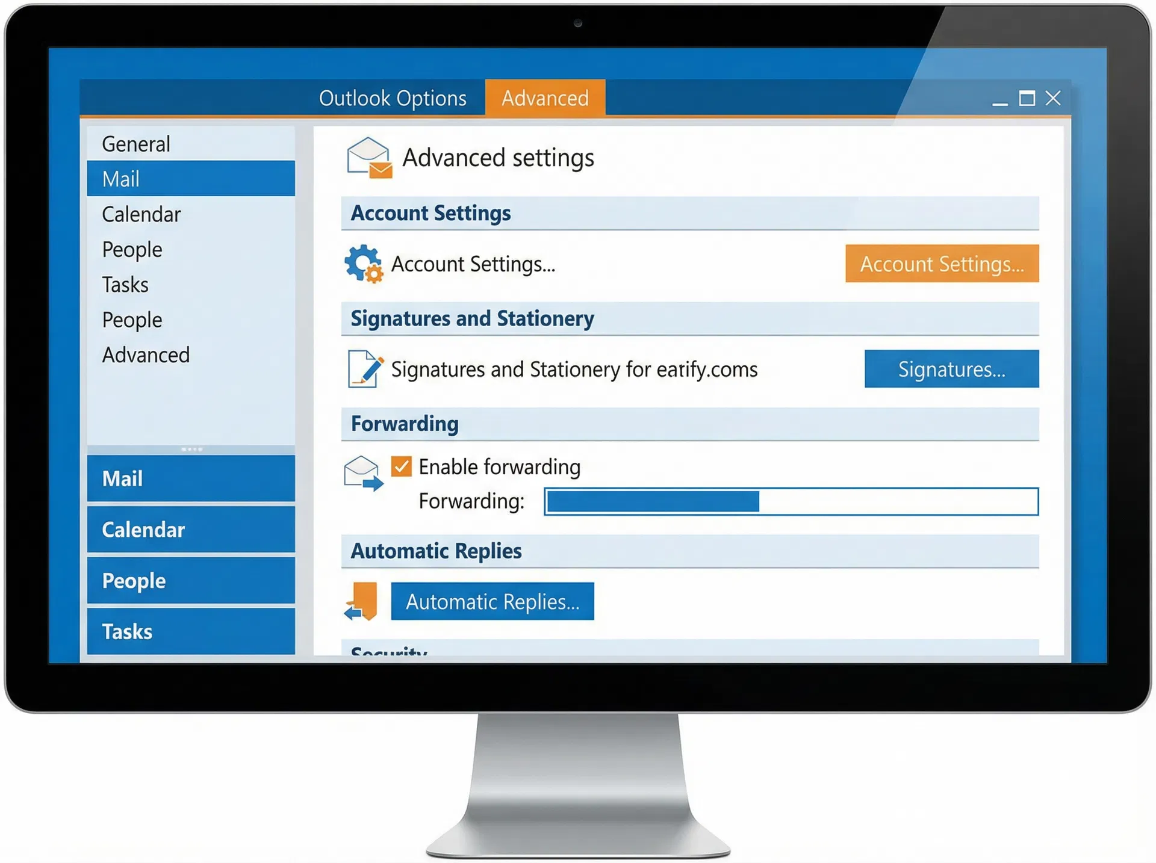This screenshot has width=1156, height=863.
Task: Open the bold Tasks navigation button
Action: pyautogui.click(x=191, y=631)
